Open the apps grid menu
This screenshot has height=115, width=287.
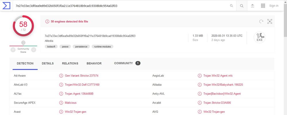(263, 6)
